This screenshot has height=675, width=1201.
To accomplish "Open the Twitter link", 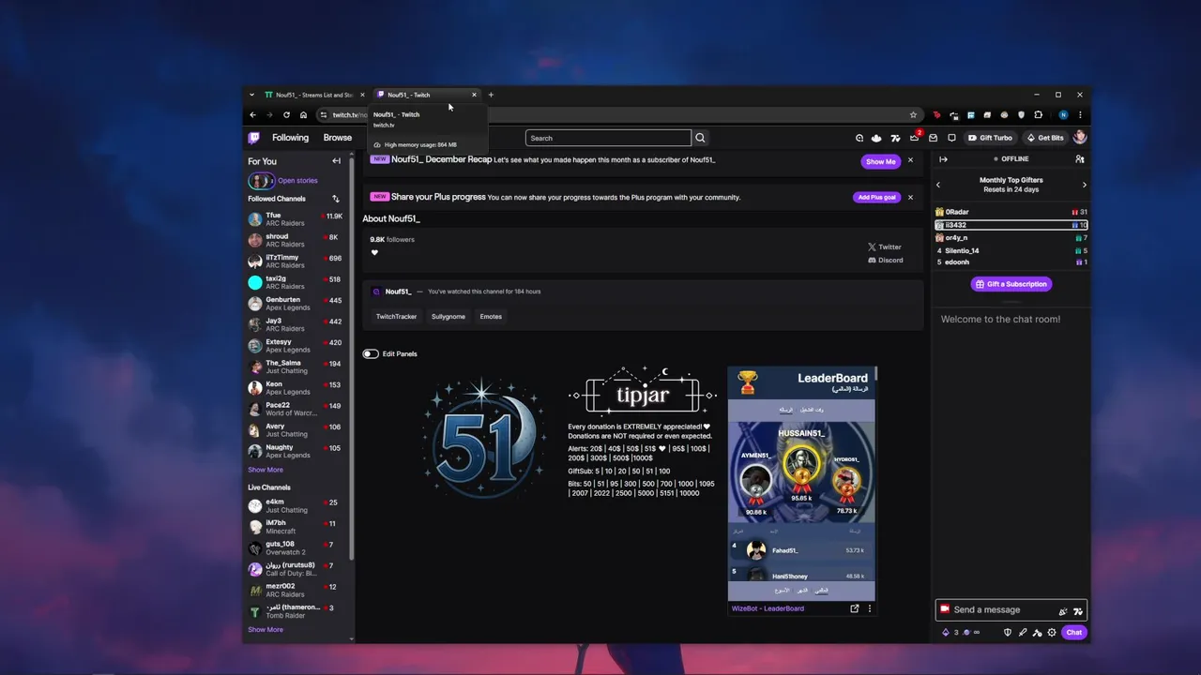I will (885, 247).
